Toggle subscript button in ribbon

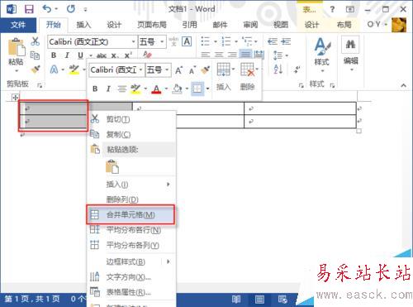tap(115, 55)
